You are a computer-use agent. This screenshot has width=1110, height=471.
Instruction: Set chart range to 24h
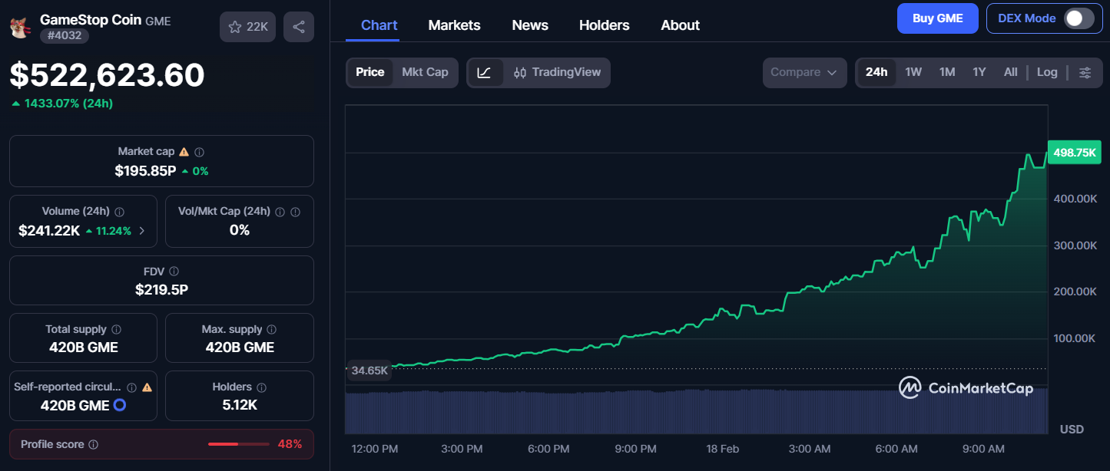click(x=876, y=72)
